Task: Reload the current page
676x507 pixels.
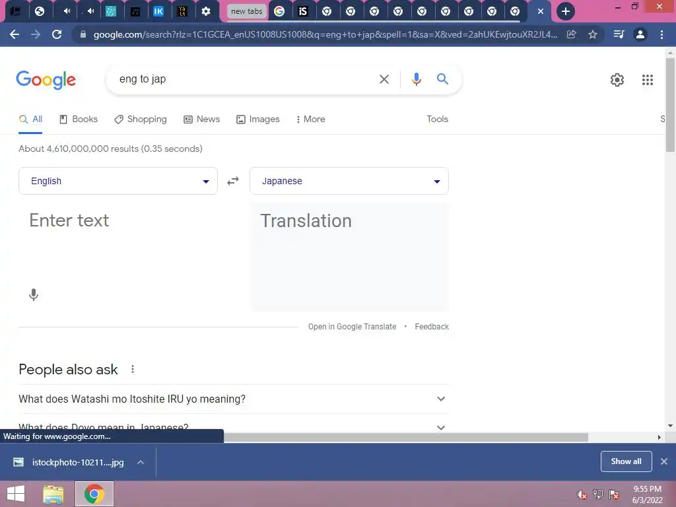Action: click(57, 34)
